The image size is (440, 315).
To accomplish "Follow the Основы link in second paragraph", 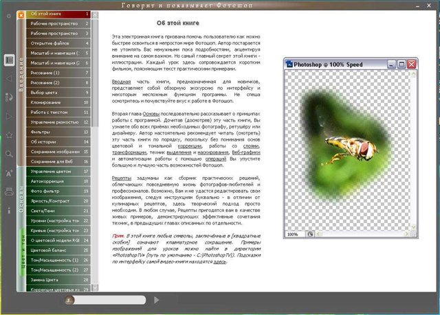I will point(151,114).
